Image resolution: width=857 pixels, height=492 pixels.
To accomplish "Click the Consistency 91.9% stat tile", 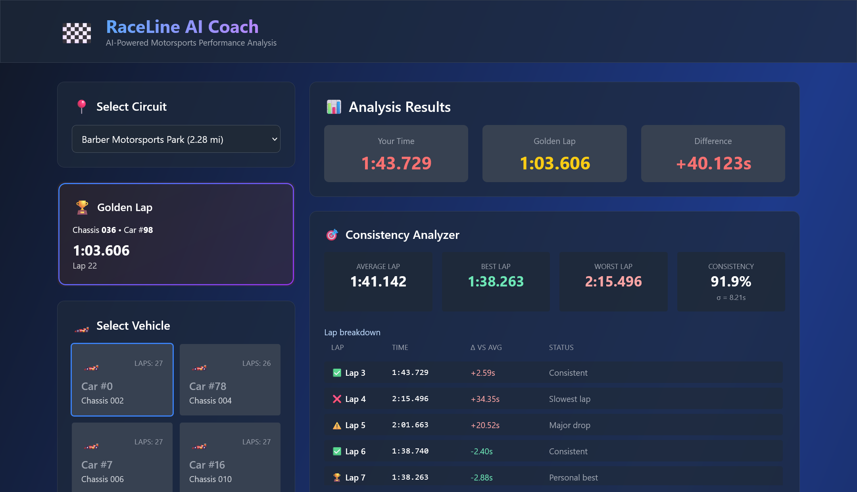I will click(x=731, y=281).
